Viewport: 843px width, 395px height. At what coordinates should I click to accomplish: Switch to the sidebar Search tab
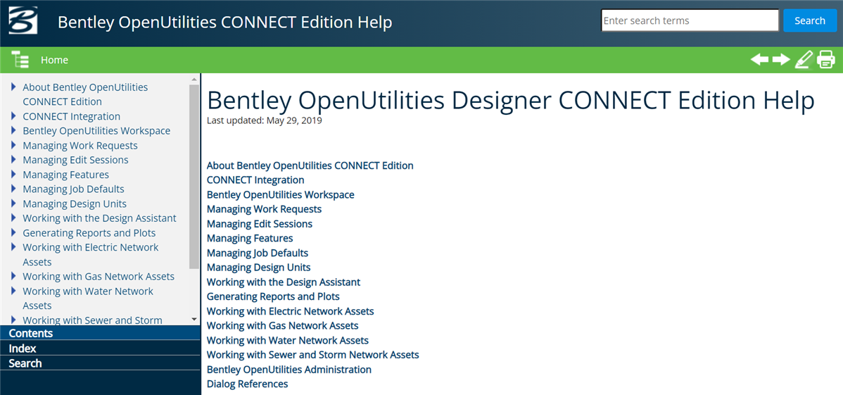100,363
